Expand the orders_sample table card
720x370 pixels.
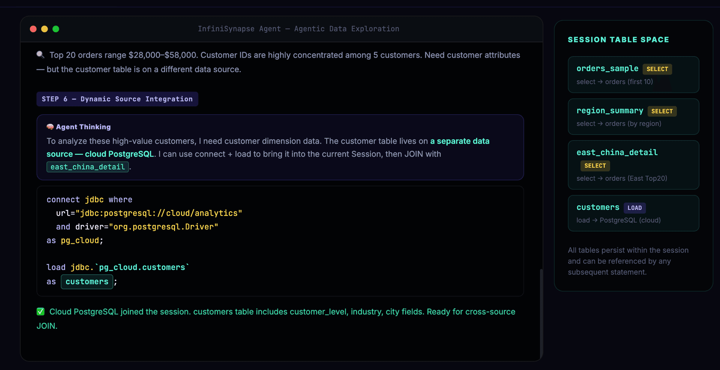point(633,75)
